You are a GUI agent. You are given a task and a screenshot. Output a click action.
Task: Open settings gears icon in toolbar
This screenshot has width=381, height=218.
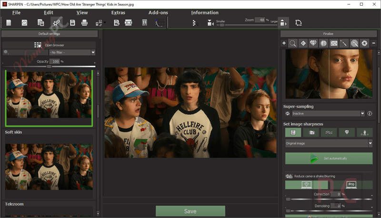pos(57,23)
